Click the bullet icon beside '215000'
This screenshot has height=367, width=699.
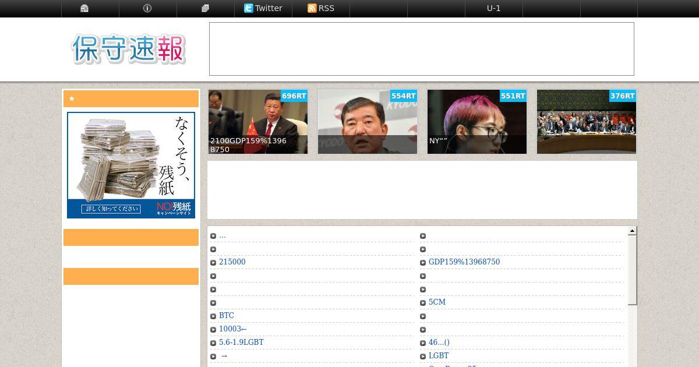point(213,263)
